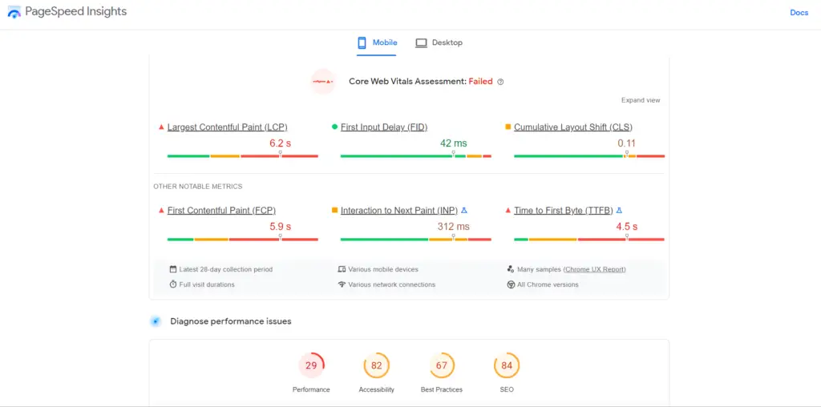821x407 pixels.
Task: Click the FCP distribution bar
Action: tap(242, 240)
